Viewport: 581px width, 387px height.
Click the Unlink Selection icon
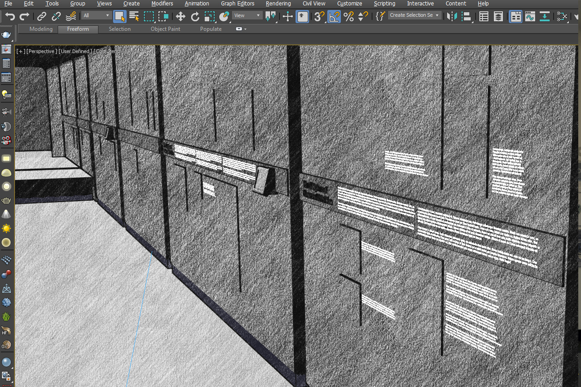tap(56, 17)
